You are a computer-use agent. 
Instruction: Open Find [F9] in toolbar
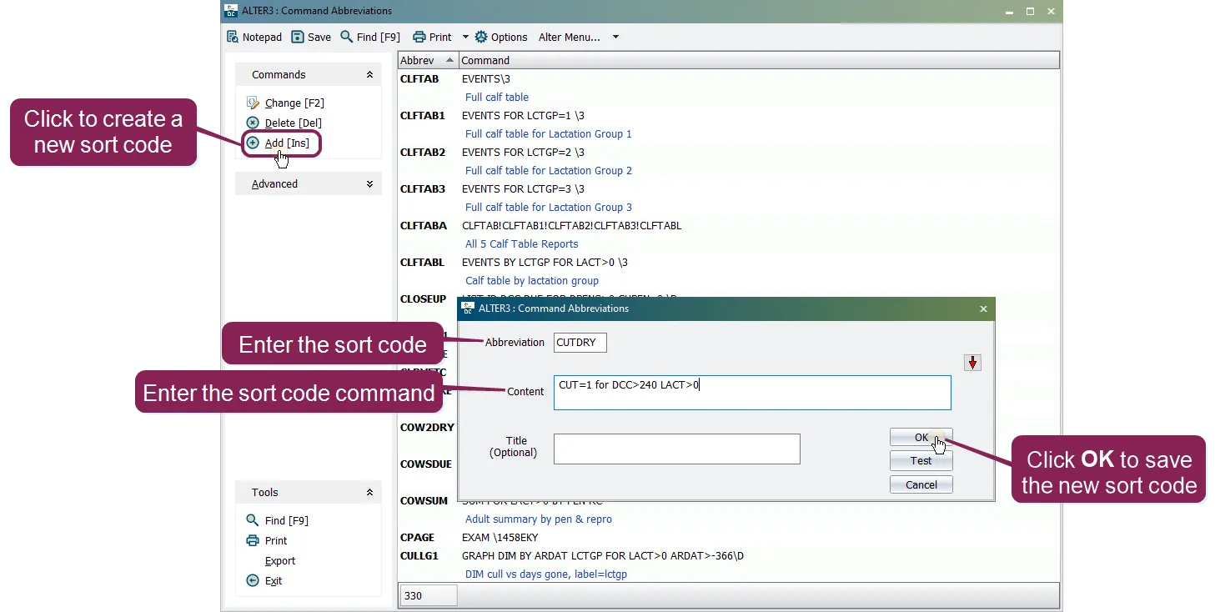click(370, 37)
